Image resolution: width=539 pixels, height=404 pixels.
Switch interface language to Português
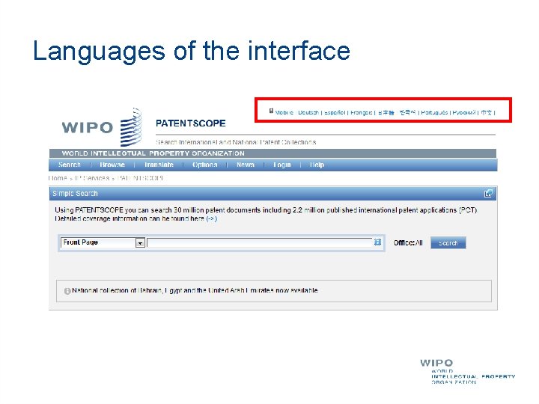point(434,112)
